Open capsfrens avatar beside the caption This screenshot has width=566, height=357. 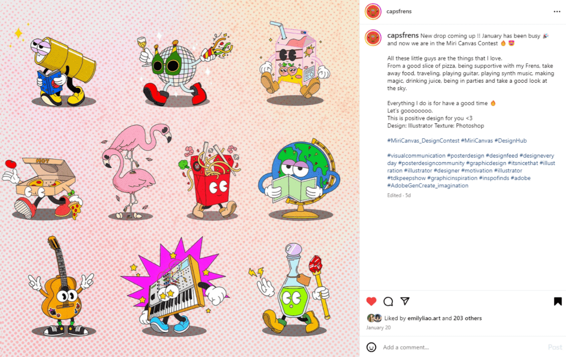pyautogui.click(x=373, y=38)
